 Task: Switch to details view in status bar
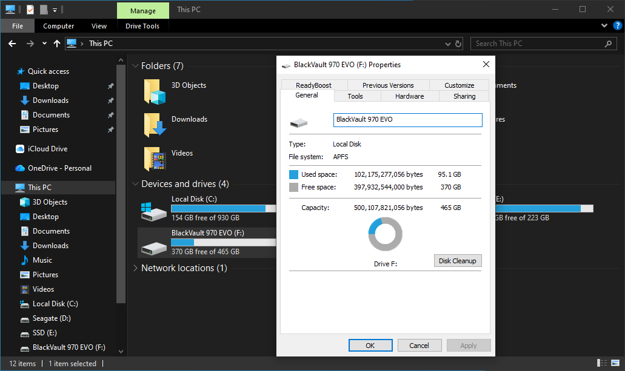[x=601, y=363]
